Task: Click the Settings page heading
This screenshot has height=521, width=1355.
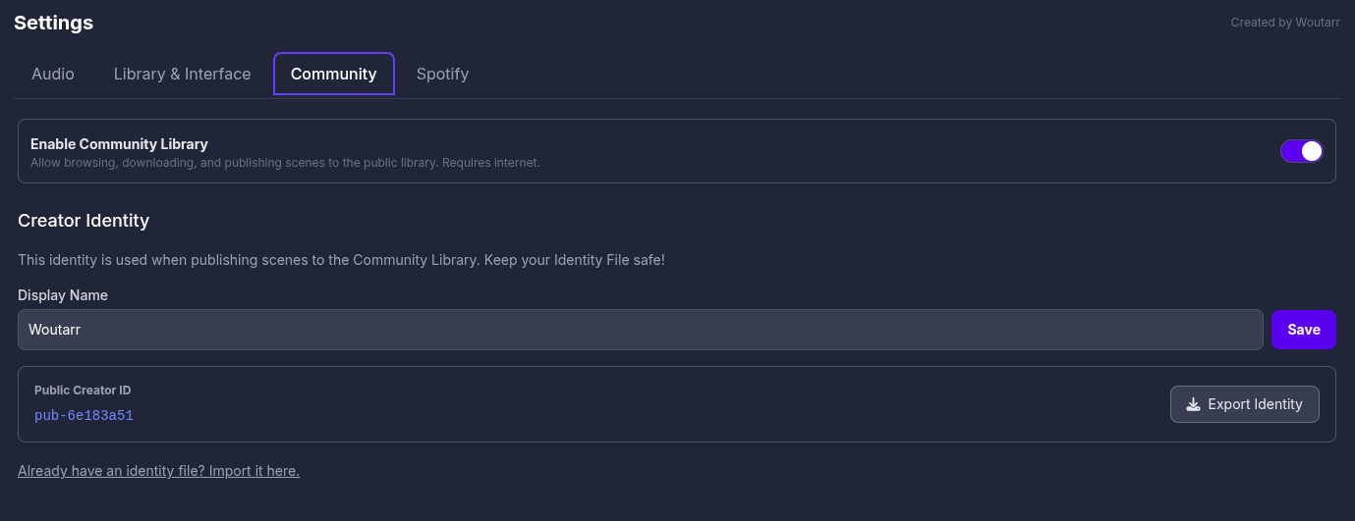Action: coord(54,23)
